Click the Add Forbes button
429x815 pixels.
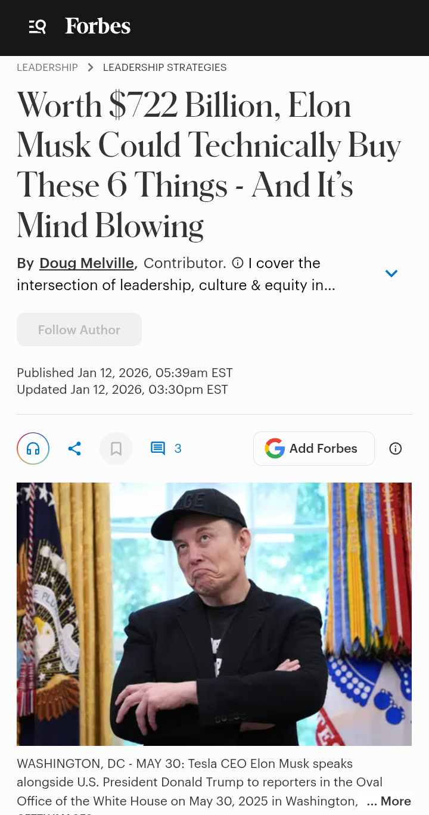coord(314,449)
